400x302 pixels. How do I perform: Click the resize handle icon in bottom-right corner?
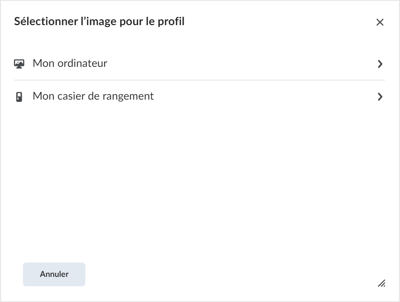pyautogui.click(x=382, y=283)
